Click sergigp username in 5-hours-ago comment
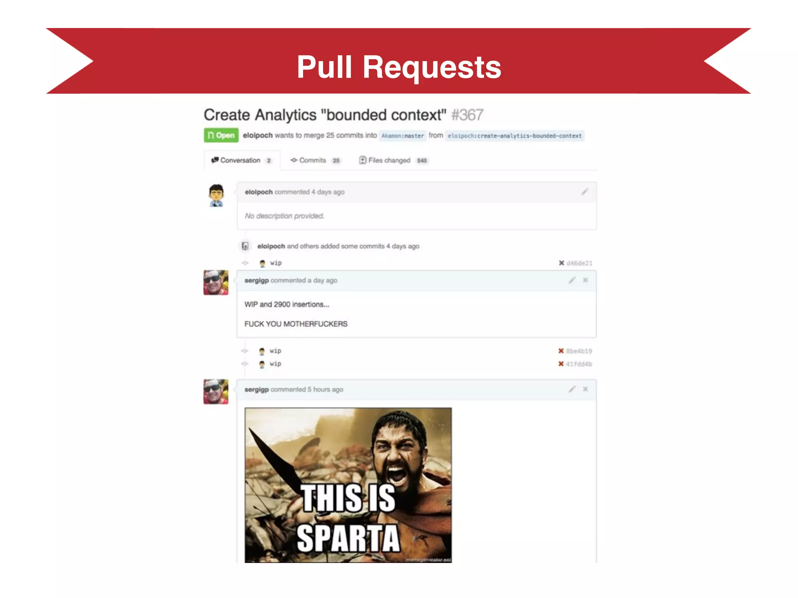 coord(256,389)
